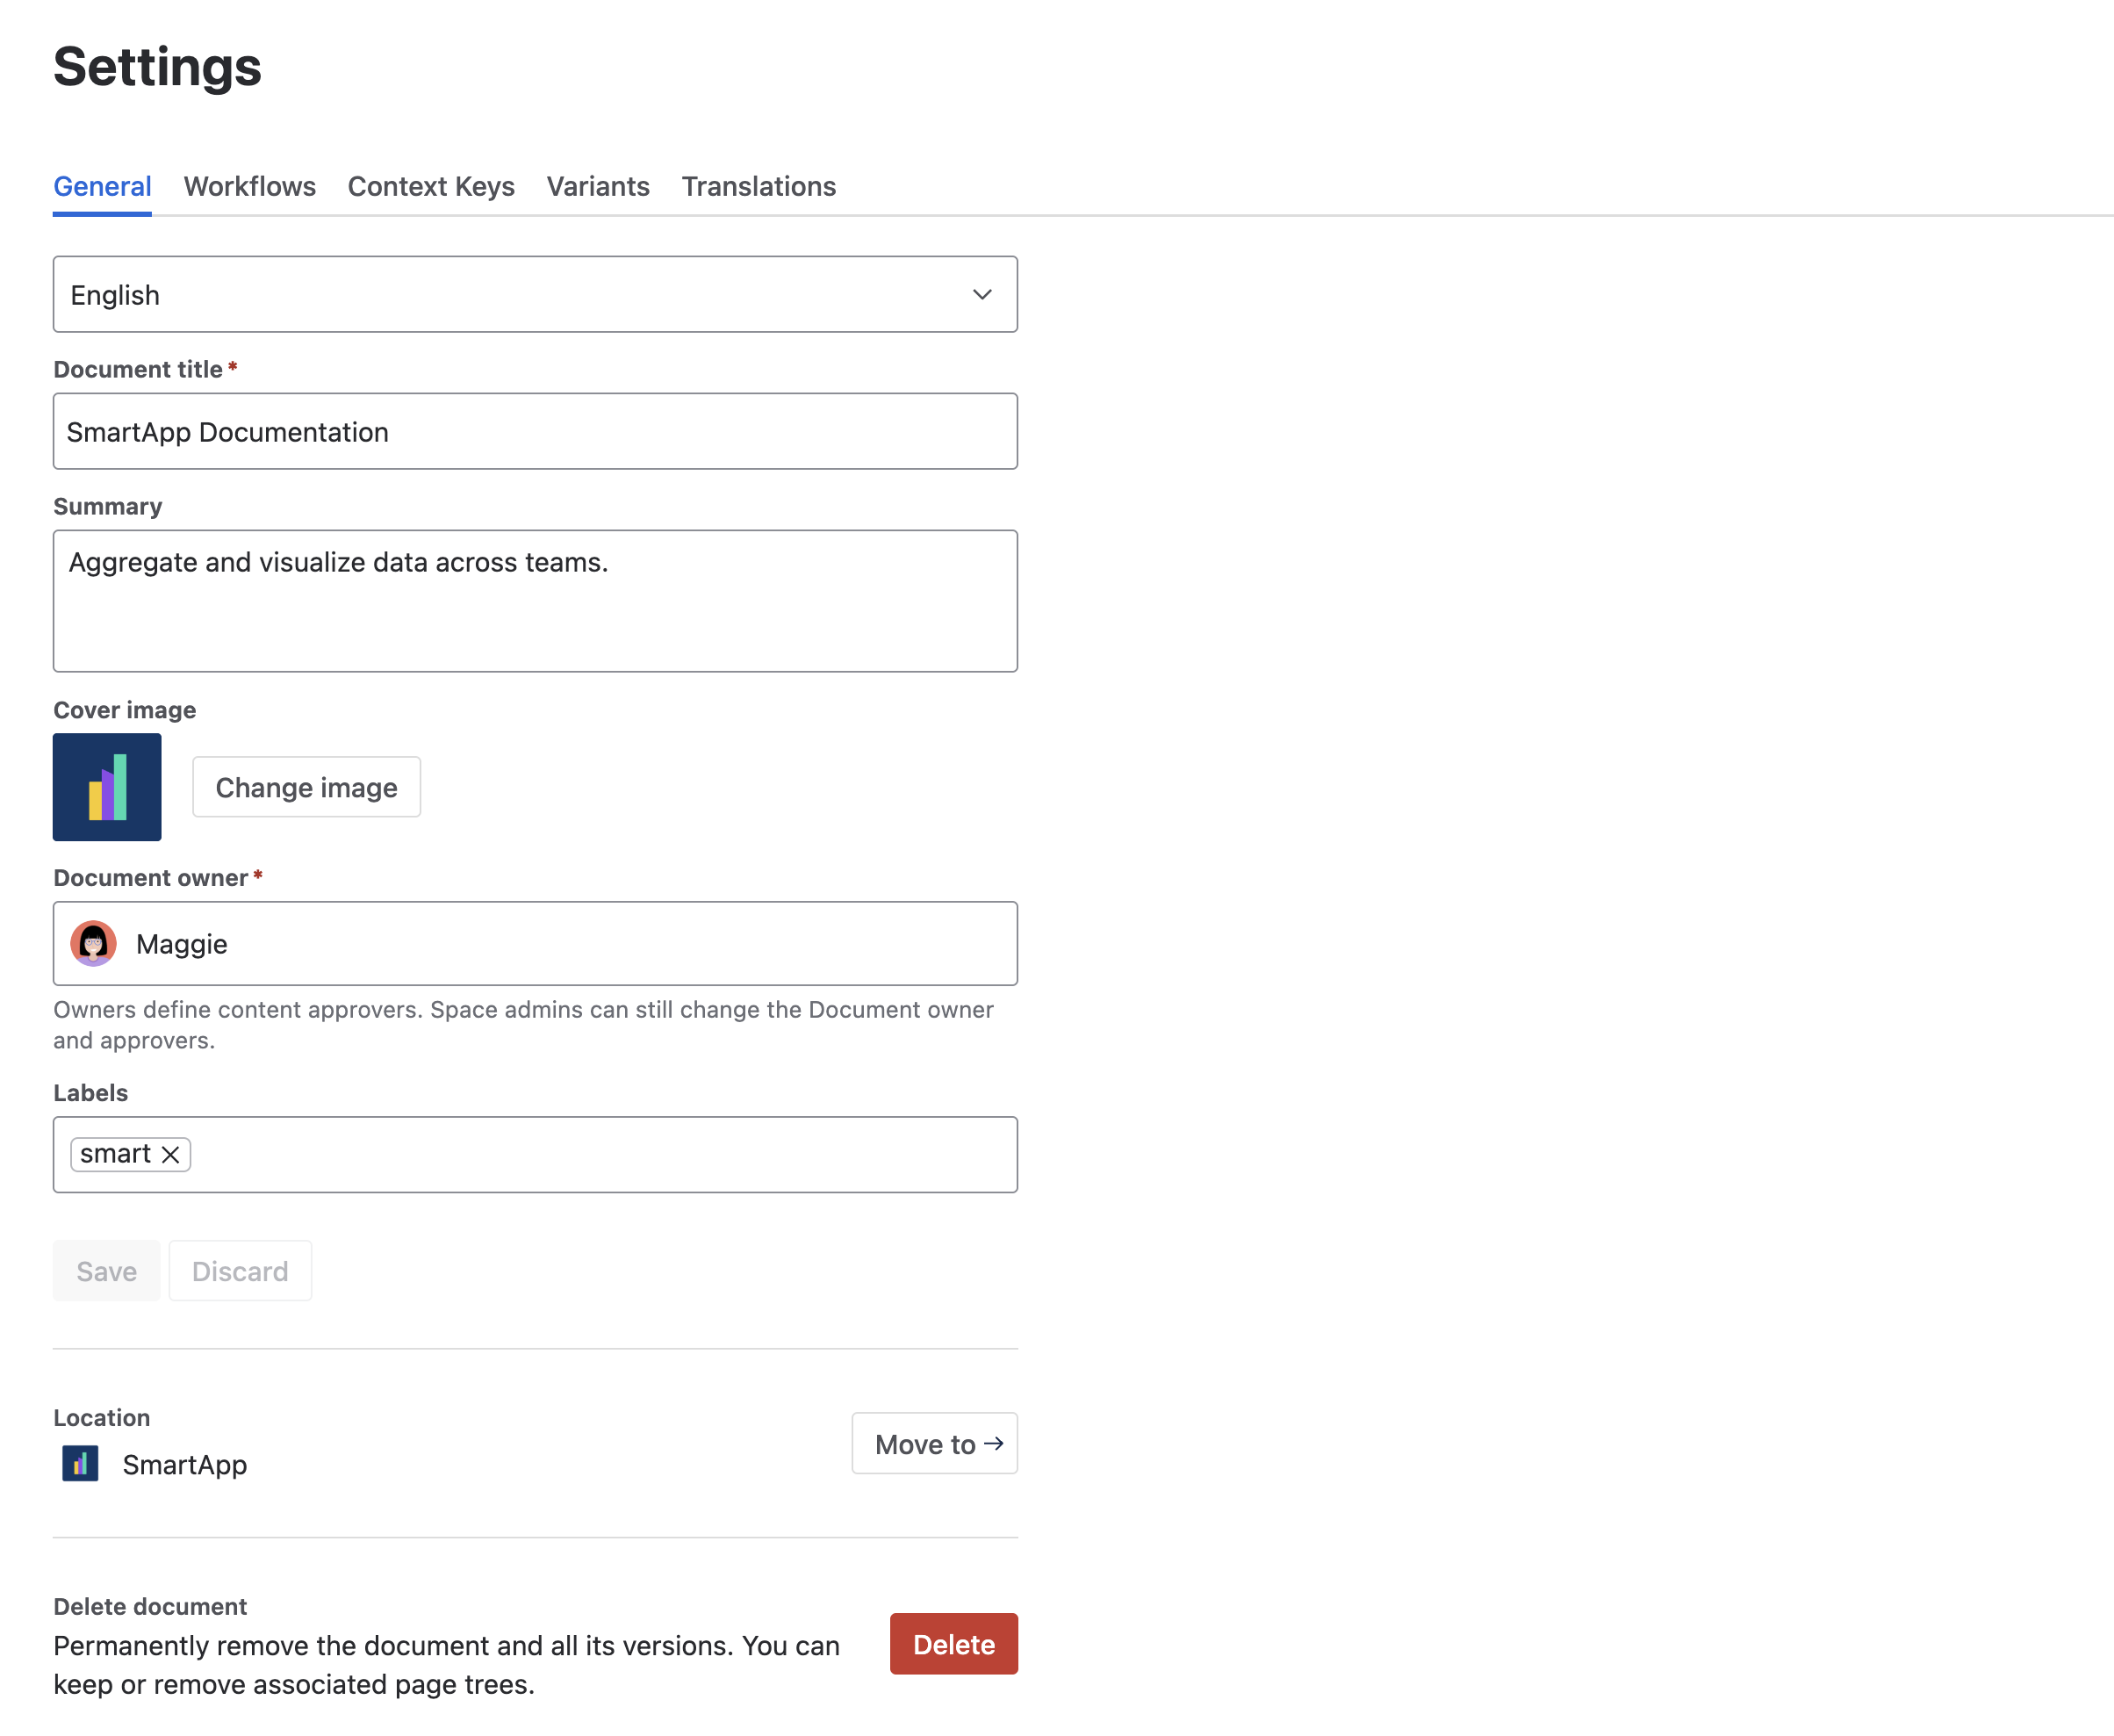
Task: Open the Translations tab
Action: click(759, 186)
